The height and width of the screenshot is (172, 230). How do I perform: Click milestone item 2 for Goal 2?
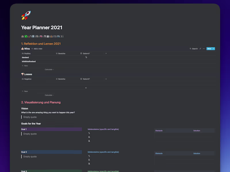point(89,160)
